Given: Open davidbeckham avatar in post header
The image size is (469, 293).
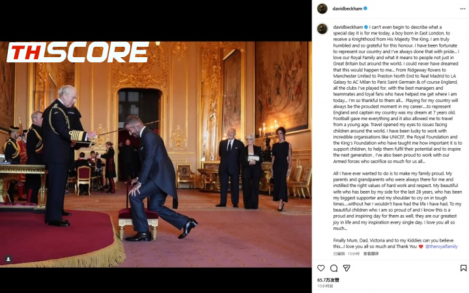Looking at the screenshot, I should click(x=322, y=8).
